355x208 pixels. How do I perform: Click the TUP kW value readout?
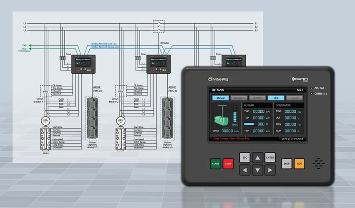pos(259,118)
